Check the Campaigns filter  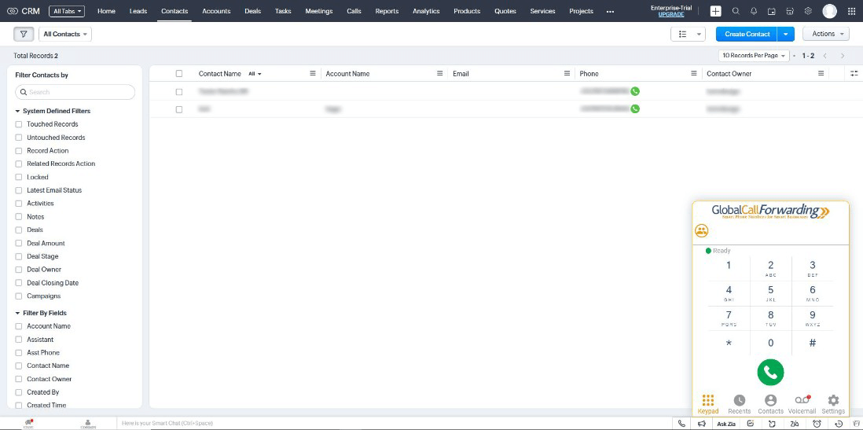click(x=19, y=296)
